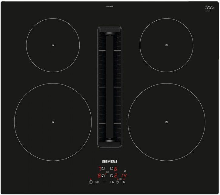Click the central downdraft ventilation grille

coord(110,87)
